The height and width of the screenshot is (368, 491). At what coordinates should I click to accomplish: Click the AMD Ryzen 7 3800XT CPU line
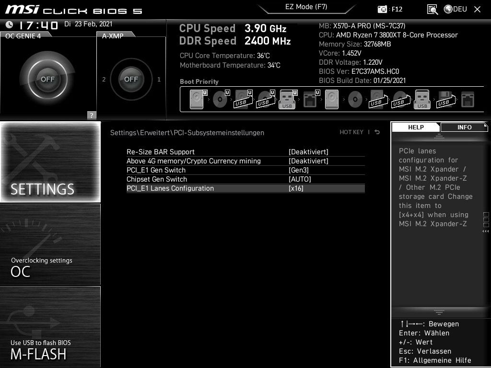[x=388, y=34]
